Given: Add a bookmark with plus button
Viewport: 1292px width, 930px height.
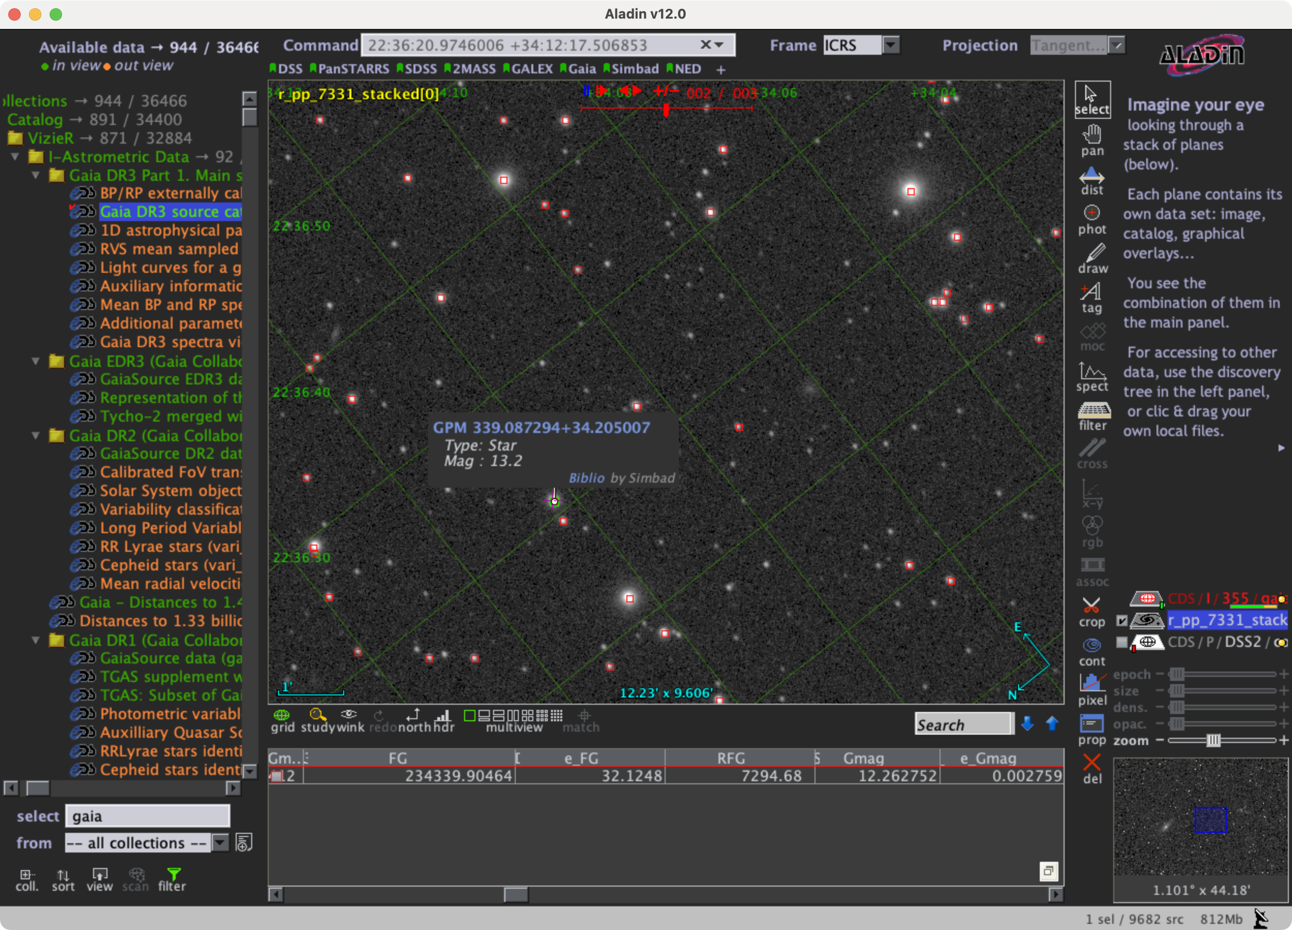Looking at the screenshot, I should pos(720,69).
